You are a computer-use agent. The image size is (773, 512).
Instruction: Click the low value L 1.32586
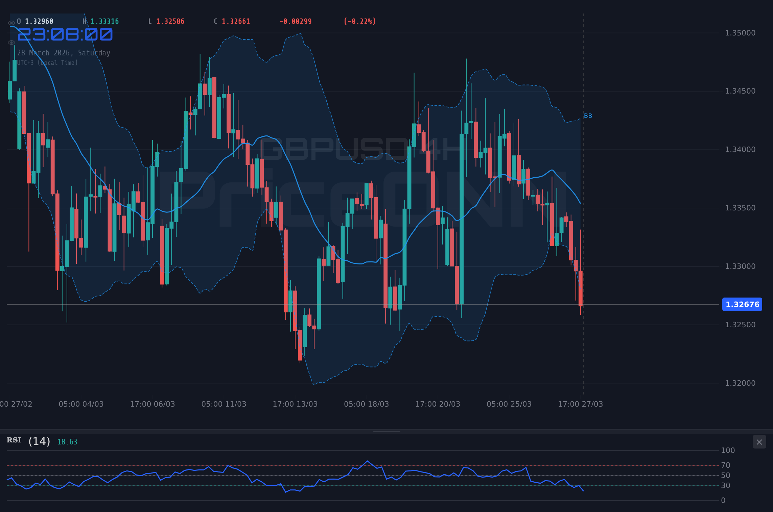click(166, 21)
